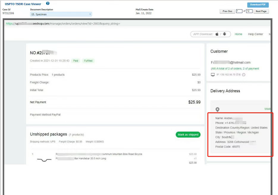Click the monitor icon beside IP address

pyautogui.click(x=213, y=75)
